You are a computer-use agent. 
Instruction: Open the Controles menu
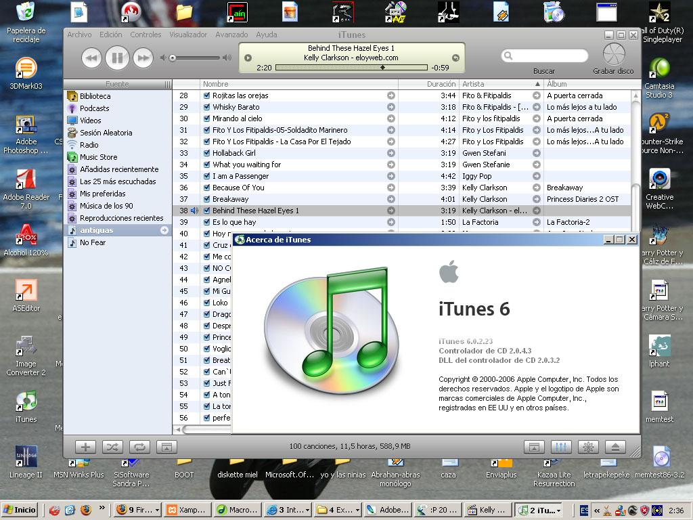tap(146, 35)
